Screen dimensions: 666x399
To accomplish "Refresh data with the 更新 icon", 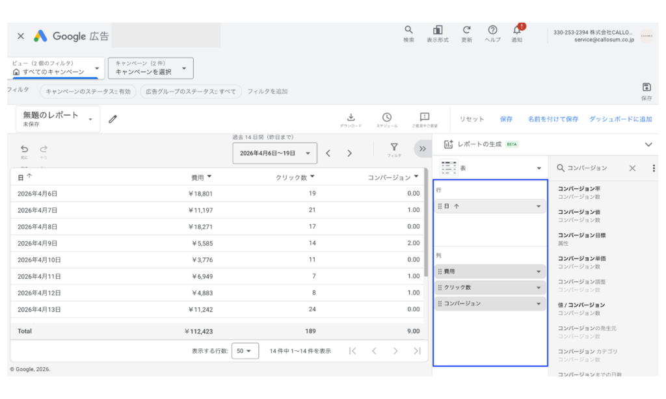I will pos(466,31).
